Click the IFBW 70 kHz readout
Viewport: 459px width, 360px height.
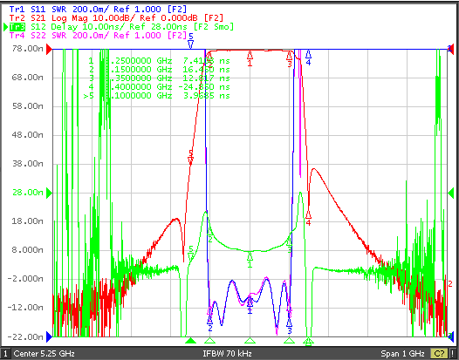tap(227, 354)
